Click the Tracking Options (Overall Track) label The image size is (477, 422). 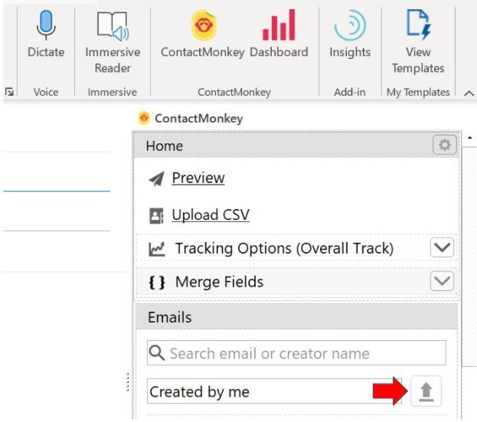[284, 248]
